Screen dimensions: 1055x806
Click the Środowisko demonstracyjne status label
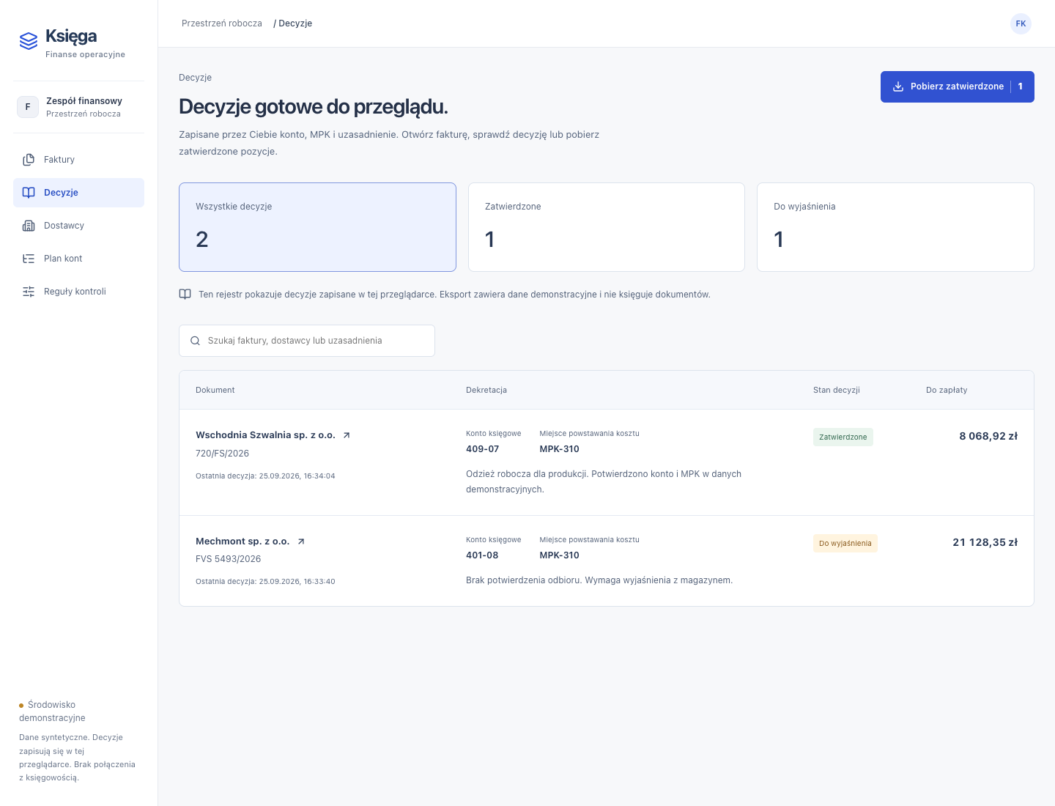pyautogui.click(x=53, y=711)
